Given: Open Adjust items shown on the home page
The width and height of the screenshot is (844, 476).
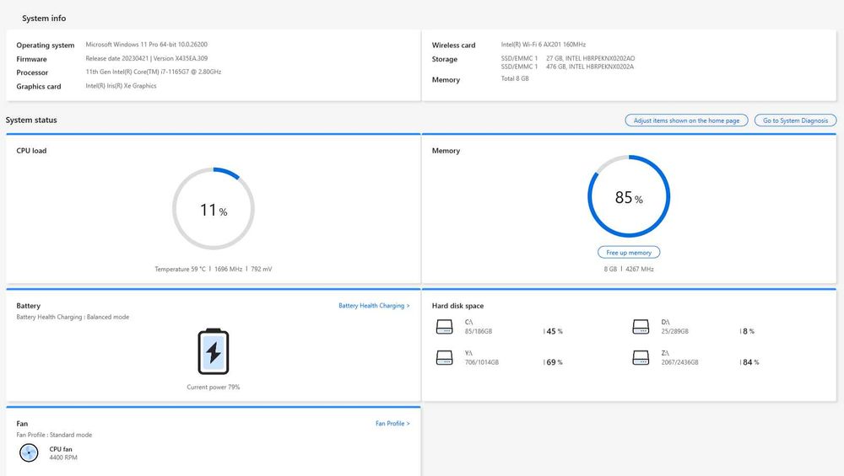Looking at the screenshot, I should [686, 120].
